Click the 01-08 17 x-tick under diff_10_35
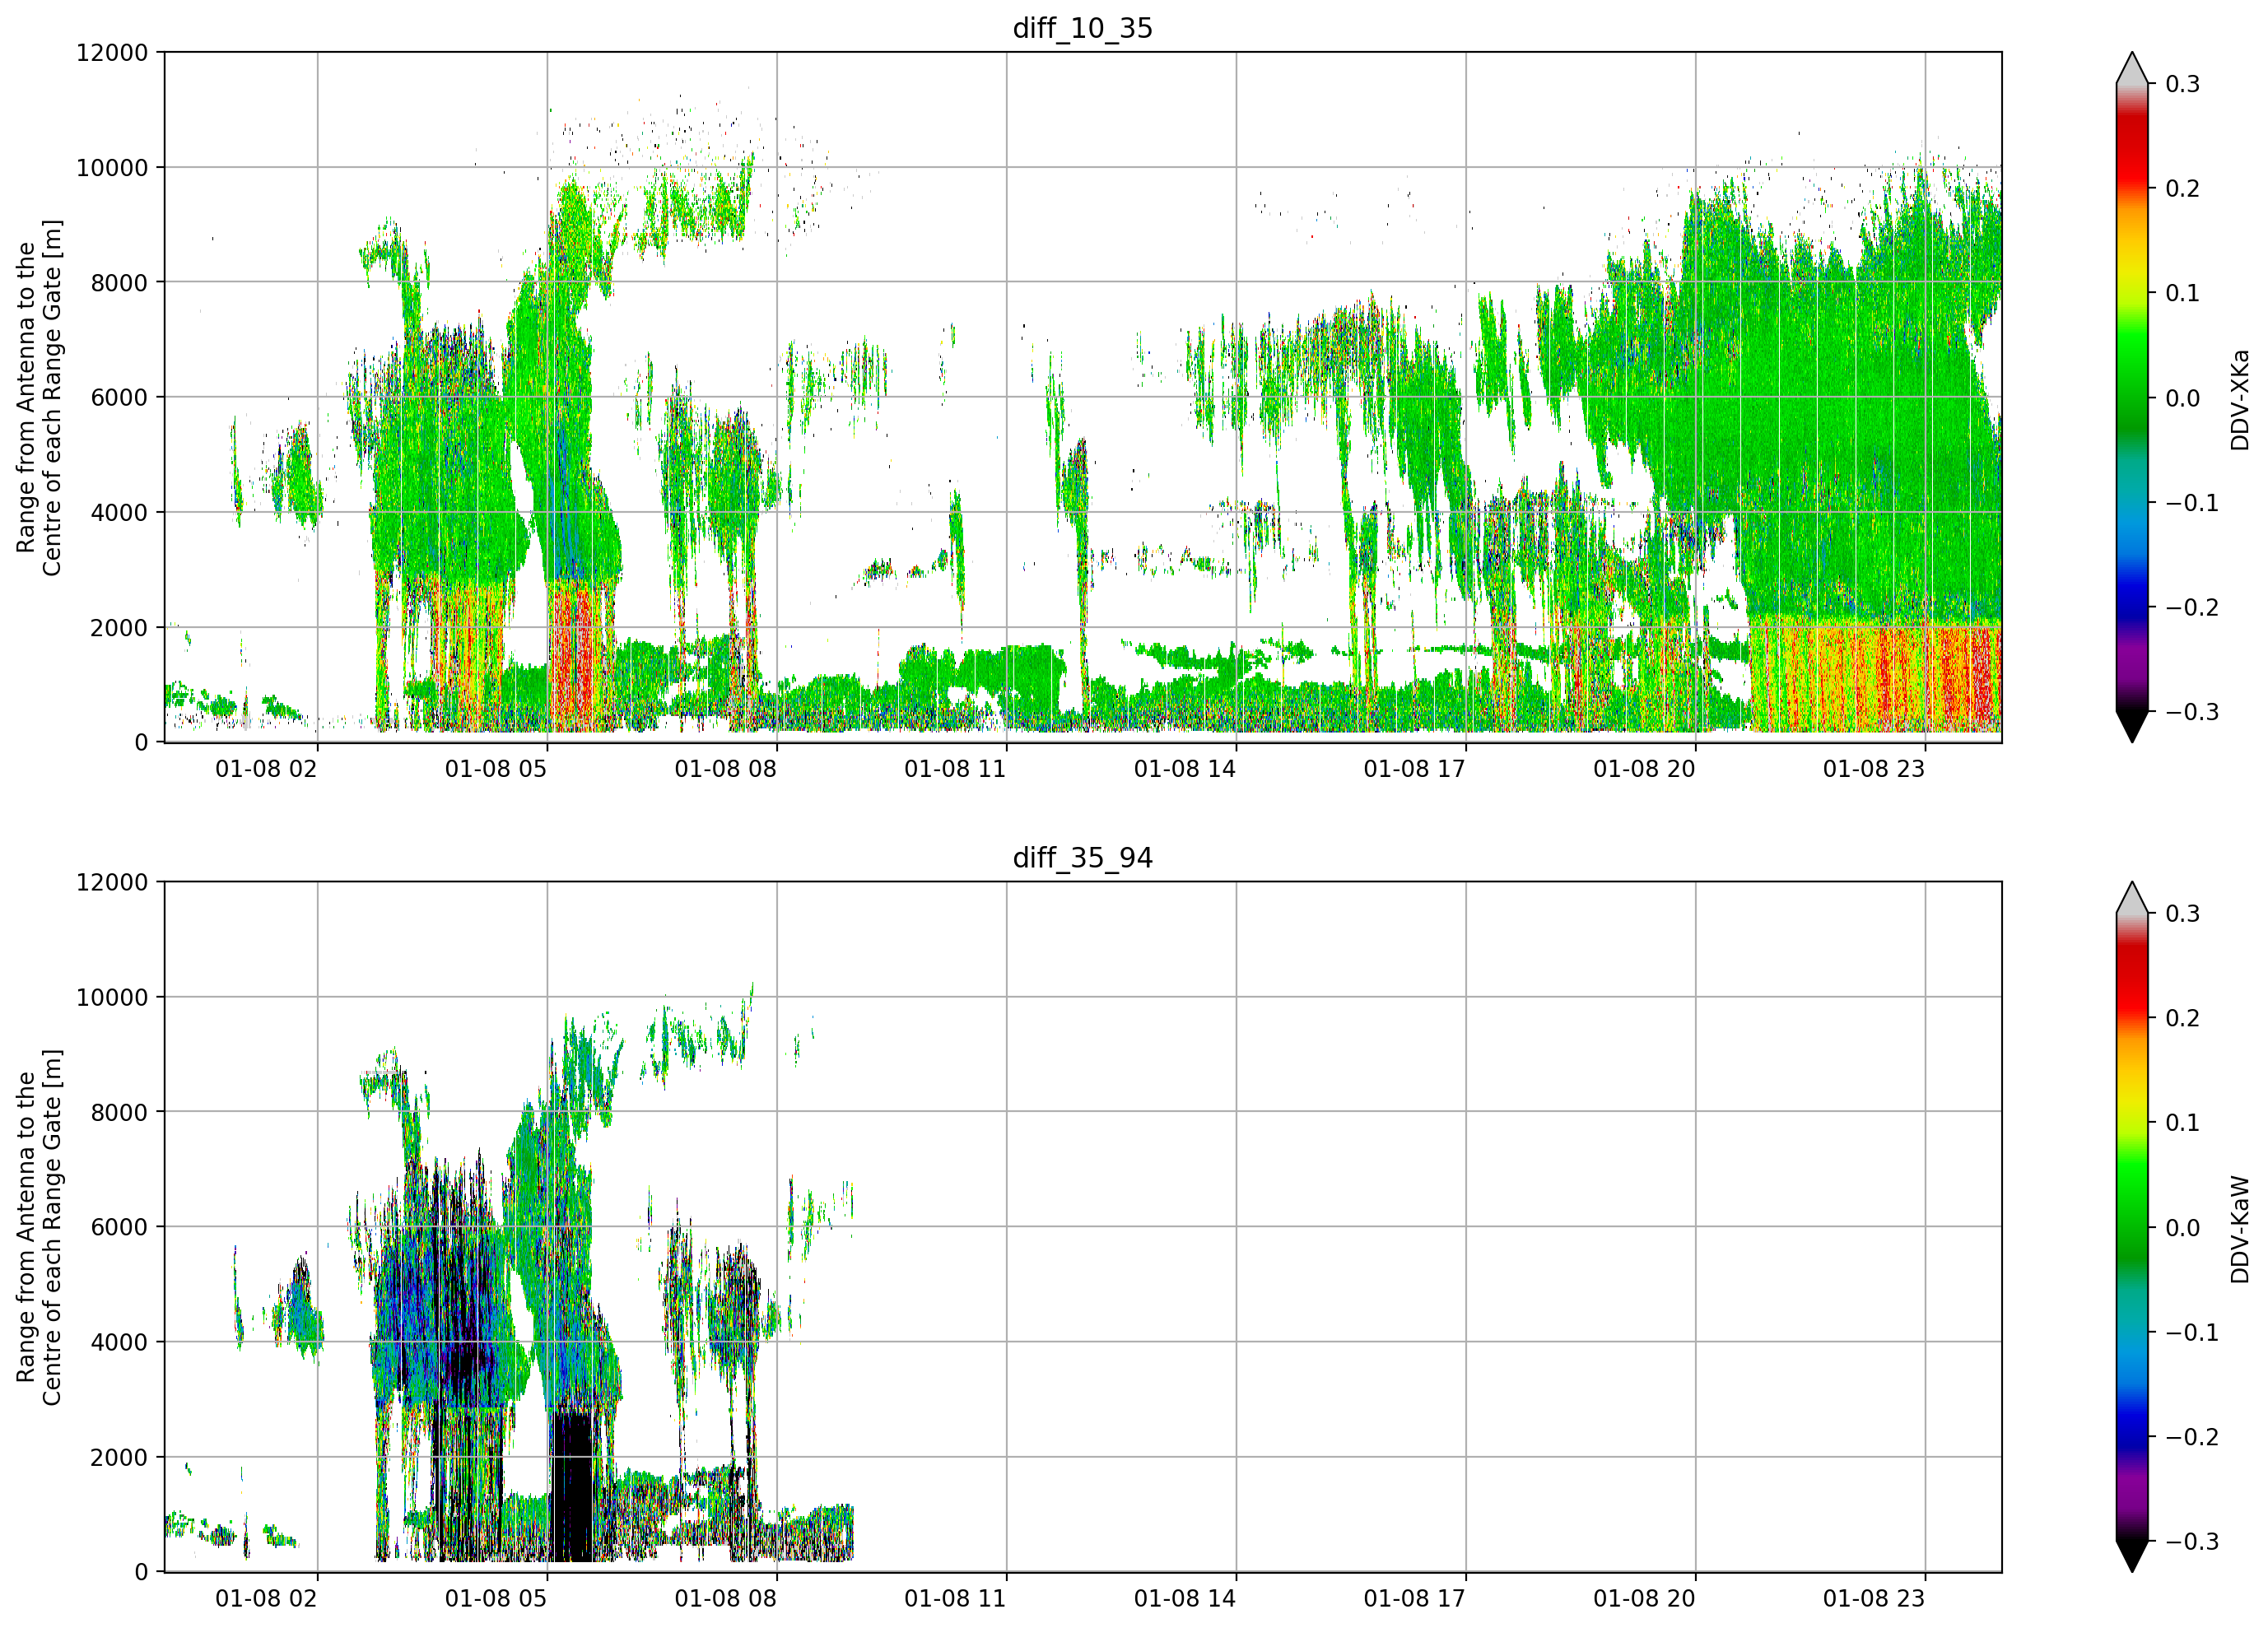This screenshot has height=1628, width=2268. [1414, 769]
